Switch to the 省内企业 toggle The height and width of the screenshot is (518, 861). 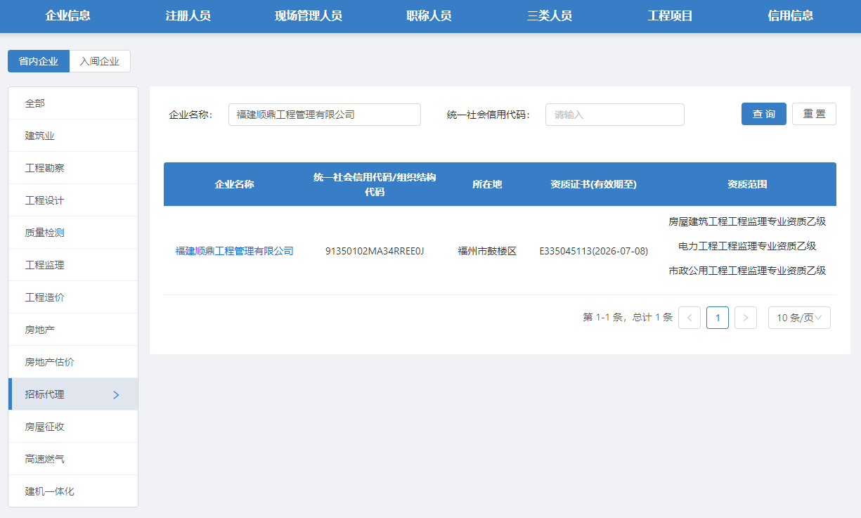(39, 61)
